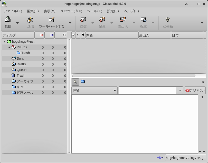The width and height of the screenshot is (208, 163).
Task: Open the Forward (転送) dropdown arrow
Action: (x=153, y=23)
